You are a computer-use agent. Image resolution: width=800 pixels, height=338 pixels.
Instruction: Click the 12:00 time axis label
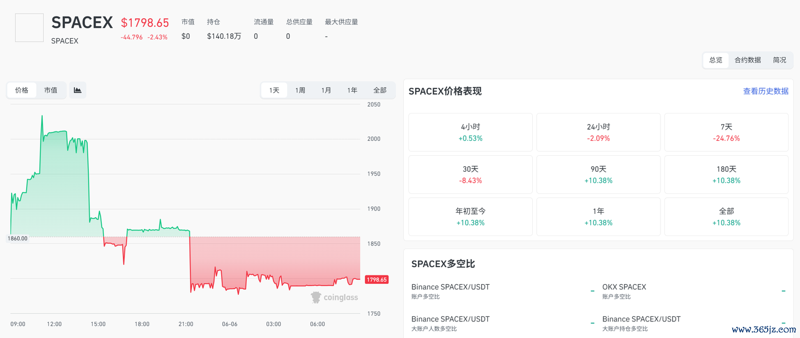click(54, 324)
